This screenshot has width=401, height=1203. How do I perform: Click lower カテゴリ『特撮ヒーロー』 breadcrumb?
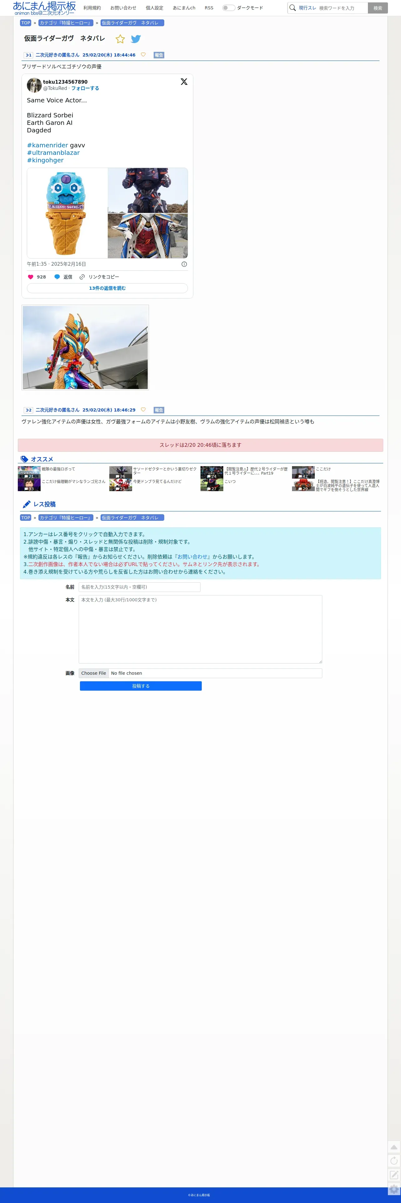coord(66,517)
